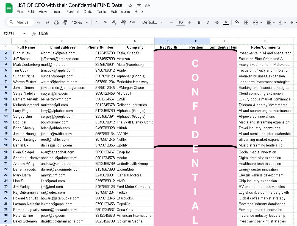The height and width of the screenshot is (226, 297).
Task: Open text colour picker
Action: coord(226,22)
